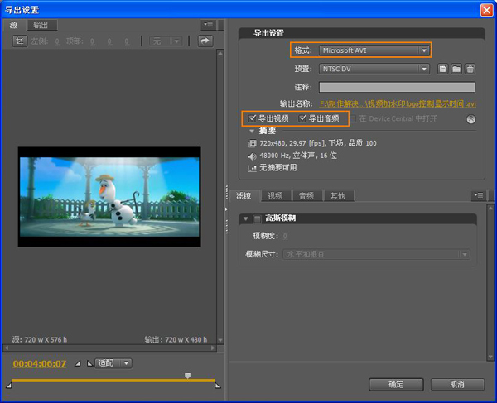Set in point triangle icon
The image size is (497, 403).
tap(77, 363)
